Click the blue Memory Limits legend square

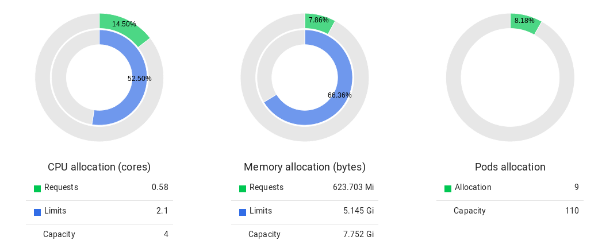click(243, 212)
